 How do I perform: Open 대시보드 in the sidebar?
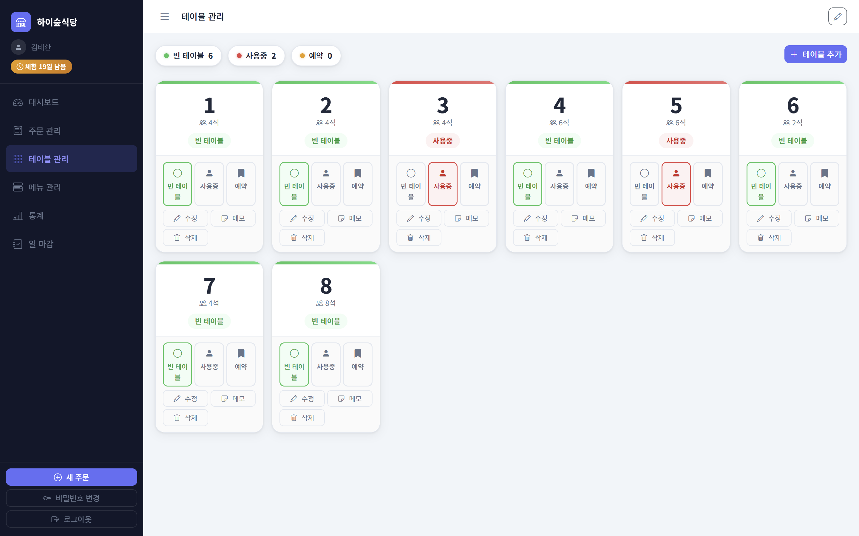71,102
